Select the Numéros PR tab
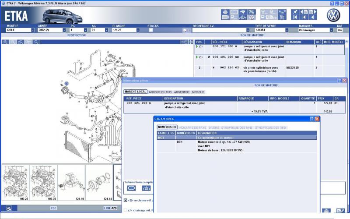 pyautogui.click(x=167, y=127)
